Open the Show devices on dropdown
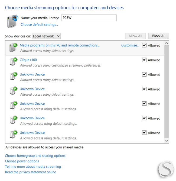Image resolution: width=176 pixels, height=181 pixels. 46,36
